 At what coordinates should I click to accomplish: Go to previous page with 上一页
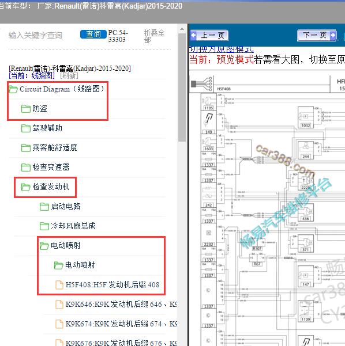coord(209,35)
